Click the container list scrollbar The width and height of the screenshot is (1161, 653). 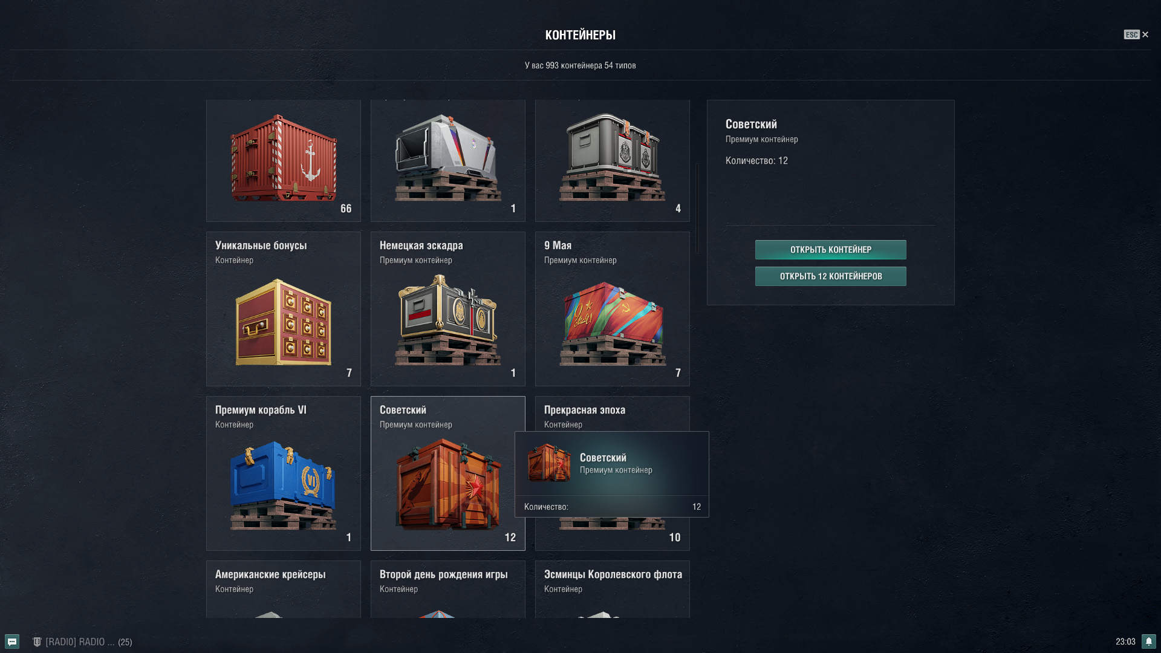tap(697, 208)
